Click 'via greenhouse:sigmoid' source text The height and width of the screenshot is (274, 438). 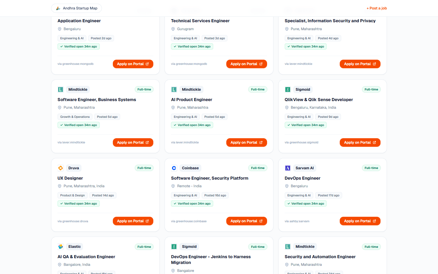click(x=301, y=142)
